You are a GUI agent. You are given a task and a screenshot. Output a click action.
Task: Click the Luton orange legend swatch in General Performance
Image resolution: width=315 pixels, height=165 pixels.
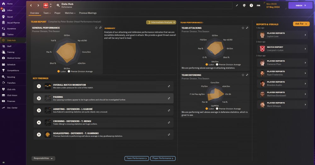[59, 71]
